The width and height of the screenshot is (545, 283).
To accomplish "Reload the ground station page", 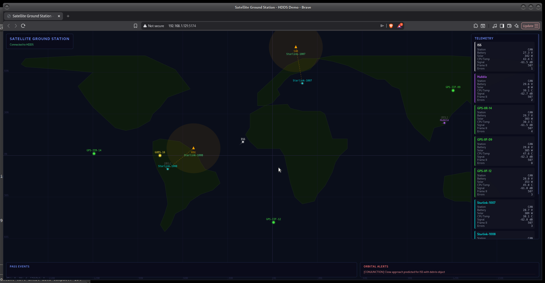I will point(23,26).
